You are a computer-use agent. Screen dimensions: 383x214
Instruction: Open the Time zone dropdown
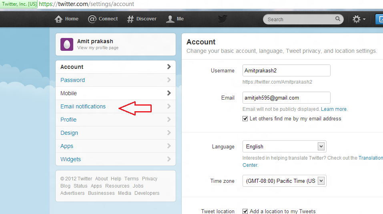tap(284, 181)
